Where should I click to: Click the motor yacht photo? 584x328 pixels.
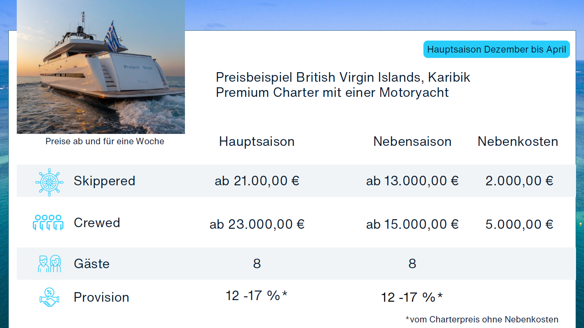coord(101,67)
